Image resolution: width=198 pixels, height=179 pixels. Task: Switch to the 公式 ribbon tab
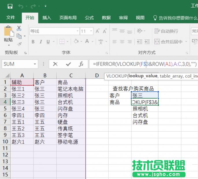coord(89,18)
